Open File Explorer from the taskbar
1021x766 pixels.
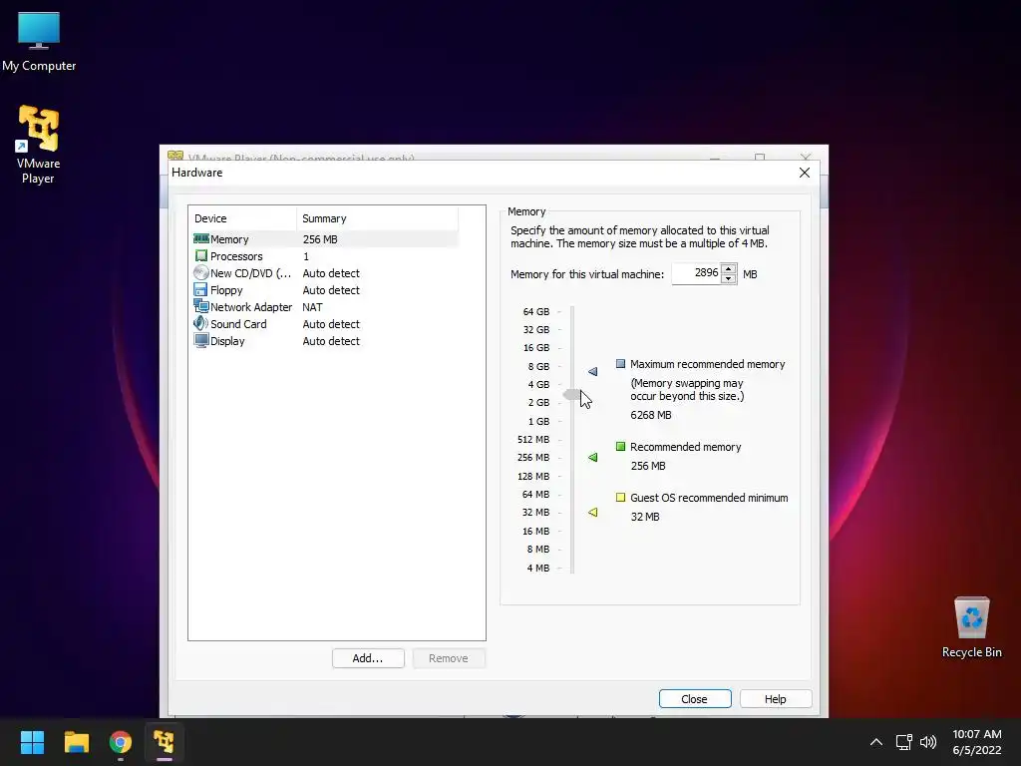click(76, 742)
